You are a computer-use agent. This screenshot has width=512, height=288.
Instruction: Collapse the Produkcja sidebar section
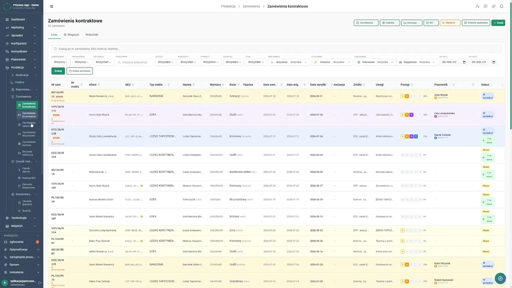(21, 68)
